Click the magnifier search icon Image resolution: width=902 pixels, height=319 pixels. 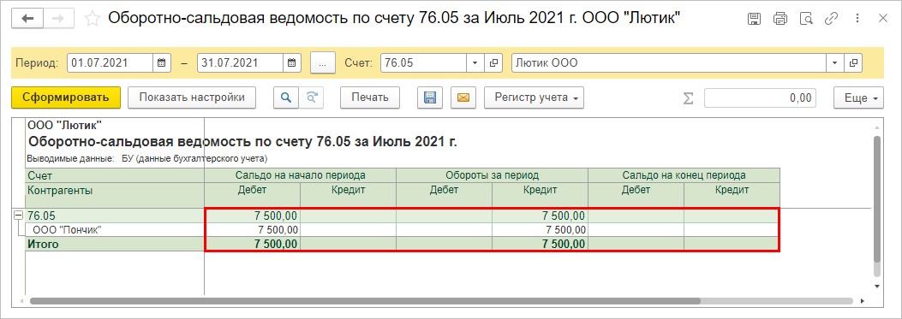[x=285, y=97]
